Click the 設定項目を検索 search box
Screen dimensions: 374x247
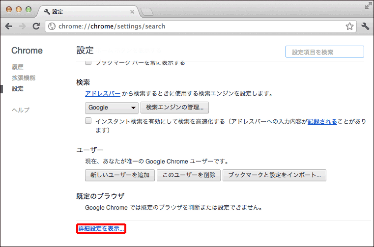325,52
